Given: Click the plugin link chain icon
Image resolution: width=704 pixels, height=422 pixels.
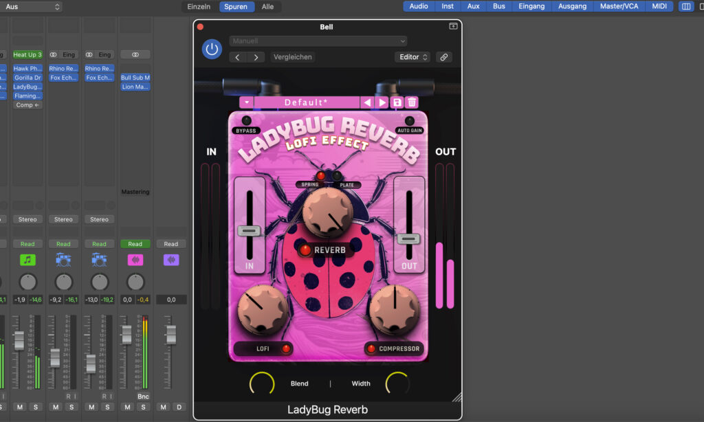Looking at the screenshot, I should [x=443, y=57].
